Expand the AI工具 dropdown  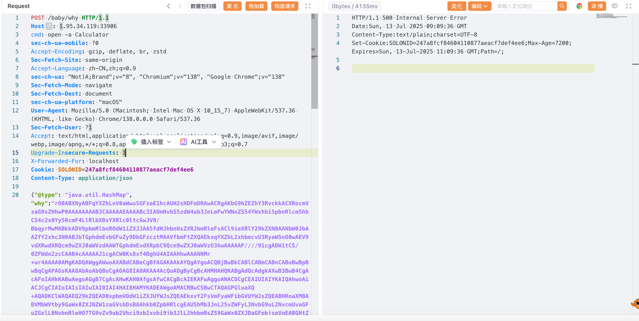[x=214, y=142]
